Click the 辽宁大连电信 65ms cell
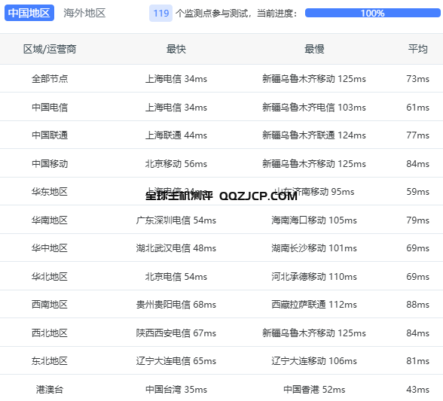 (x=176, y=361)
